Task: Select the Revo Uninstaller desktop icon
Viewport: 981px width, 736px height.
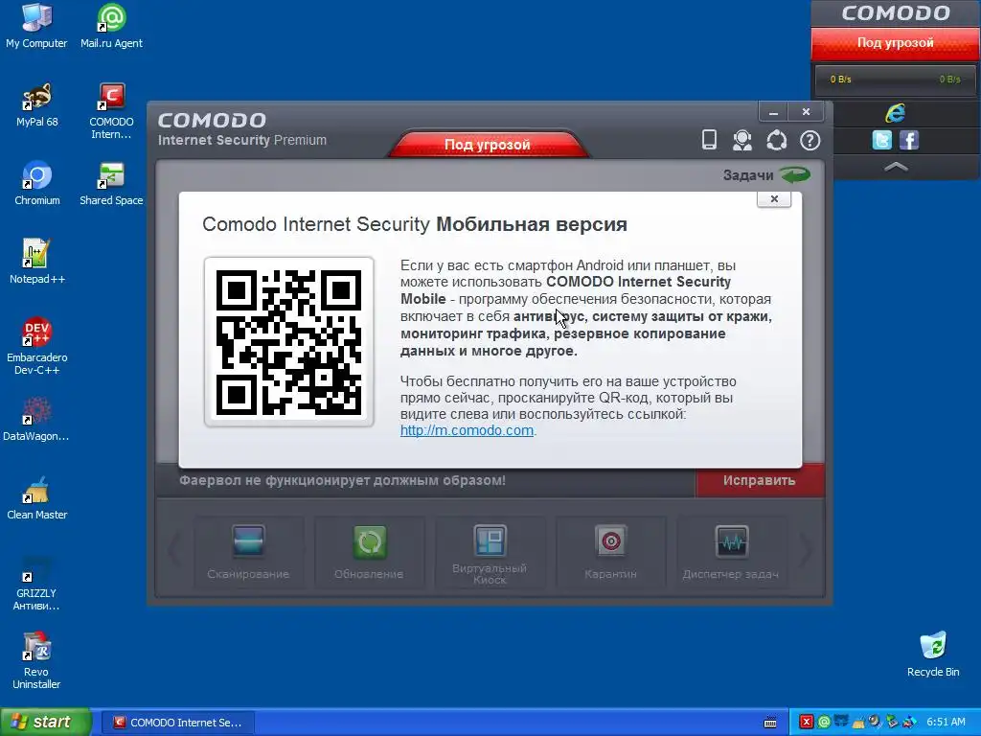Action: coord(36,660)
